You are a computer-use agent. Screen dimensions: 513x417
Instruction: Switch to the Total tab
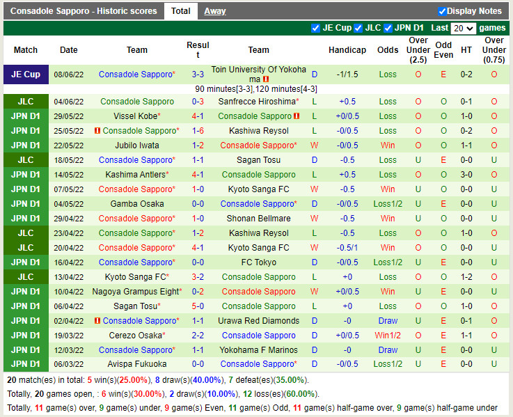(x=181, y=11)
